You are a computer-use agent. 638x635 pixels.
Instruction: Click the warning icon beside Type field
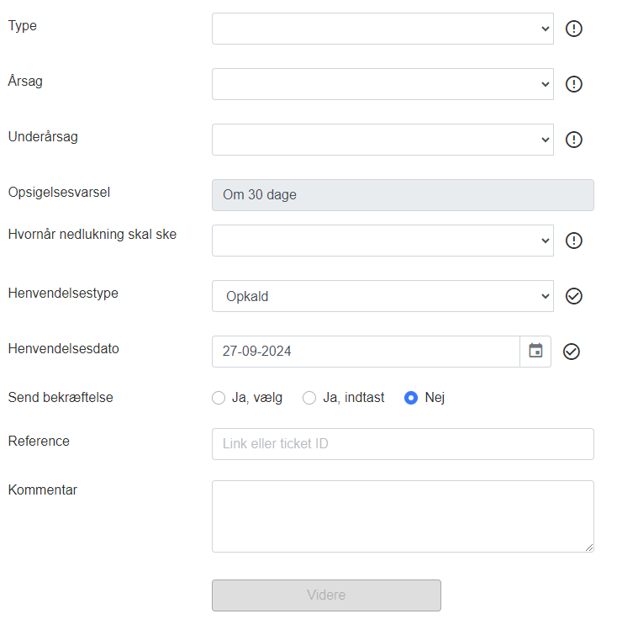(574, 29)
